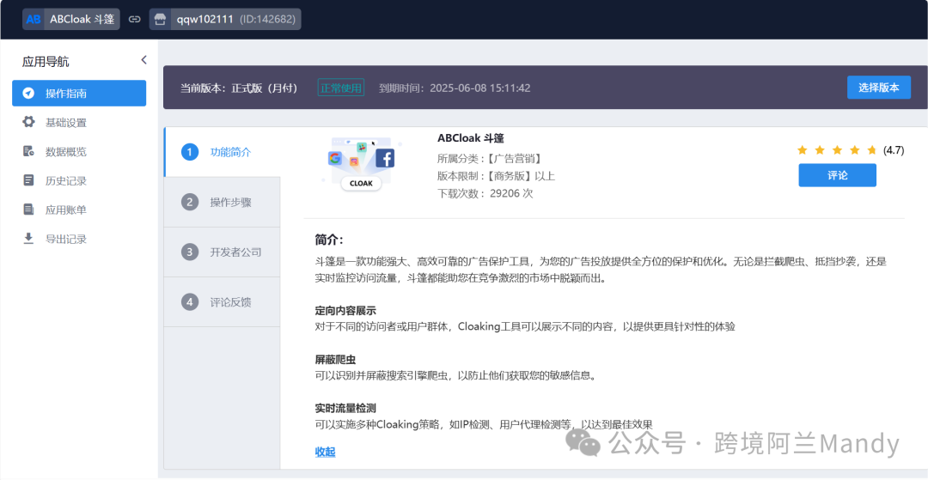928x480 pixels.
Task: Select the 简介: heading
Action: pyautogui.click(x=329, y=240)
